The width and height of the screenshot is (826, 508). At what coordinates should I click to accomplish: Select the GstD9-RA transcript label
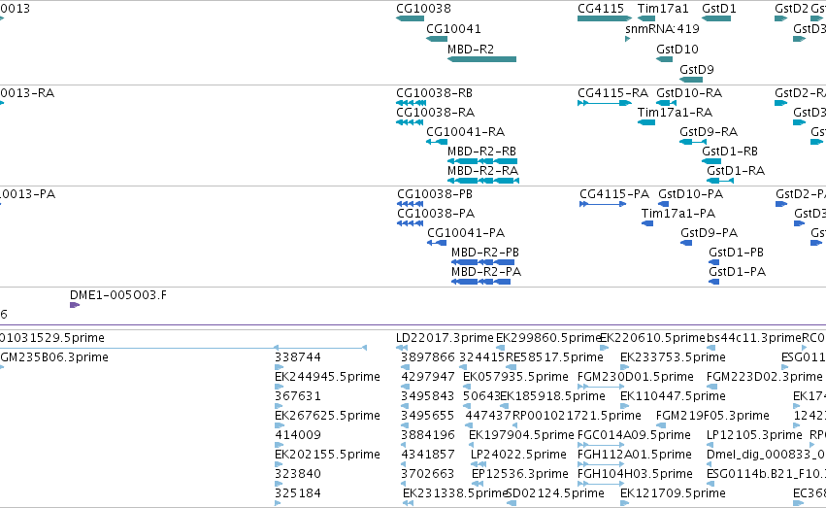pos(709,132)
